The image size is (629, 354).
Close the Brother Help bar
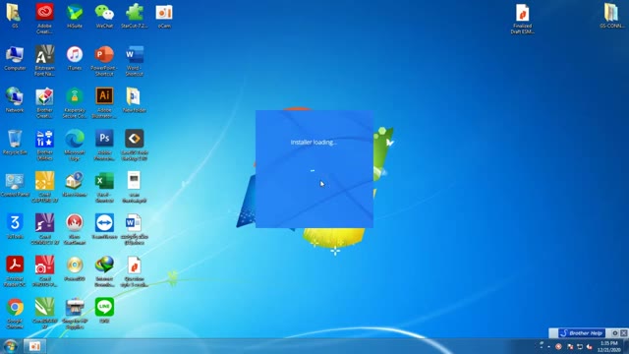pos(624,333)
